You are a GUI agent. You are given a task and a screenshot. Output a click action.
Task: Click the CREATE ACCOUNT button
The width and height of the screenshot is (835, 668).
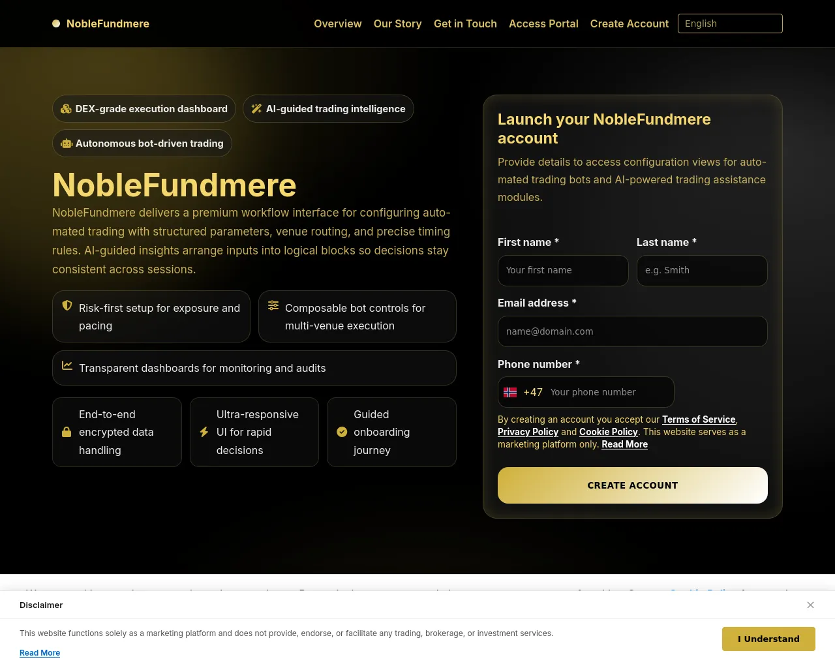click(x=633, y=485)
